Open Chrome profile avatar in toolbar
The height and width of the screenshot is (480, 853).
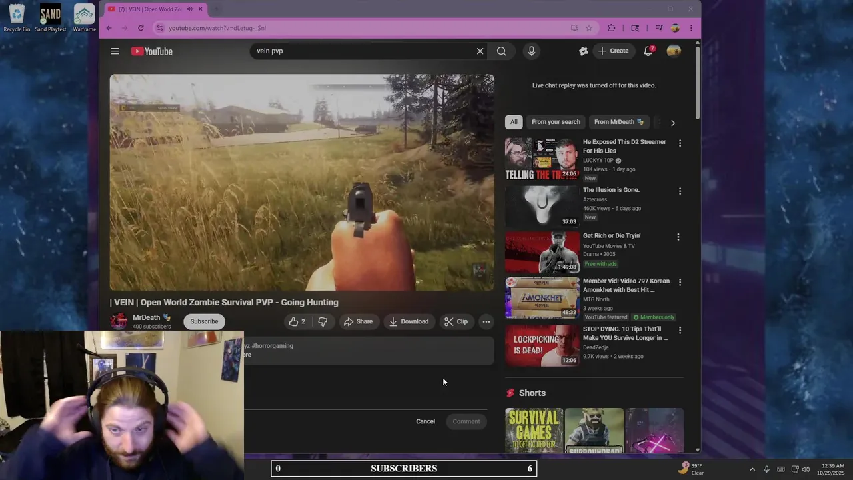click(675, 28)
